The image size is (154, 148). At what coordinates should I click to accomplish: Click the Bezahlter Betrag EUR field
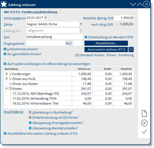point(124,18)
